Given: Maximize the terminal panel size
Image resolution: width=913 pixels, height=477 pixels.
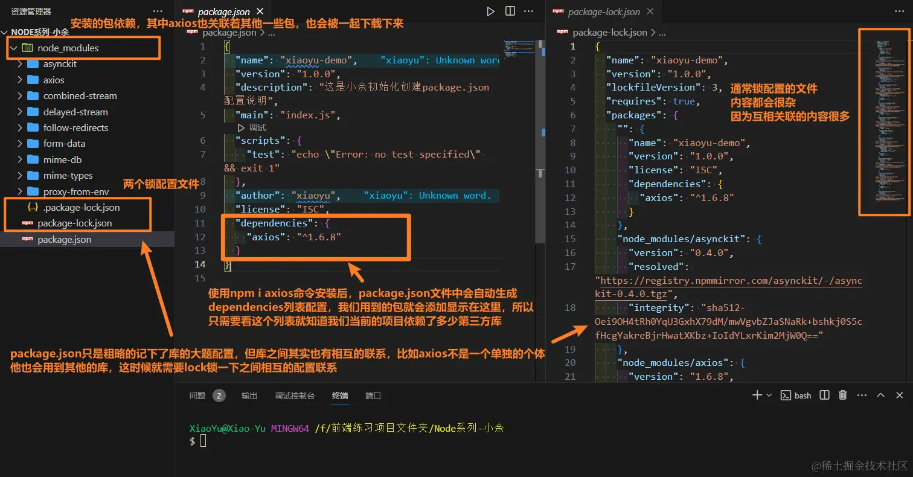Looking at the screenshot, I should pos(880,395).
